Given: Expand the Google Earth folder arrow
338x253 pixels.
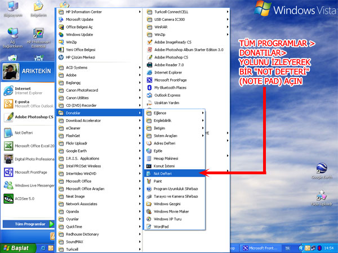Looking at the screenshot, I should [x=140, y=151].
